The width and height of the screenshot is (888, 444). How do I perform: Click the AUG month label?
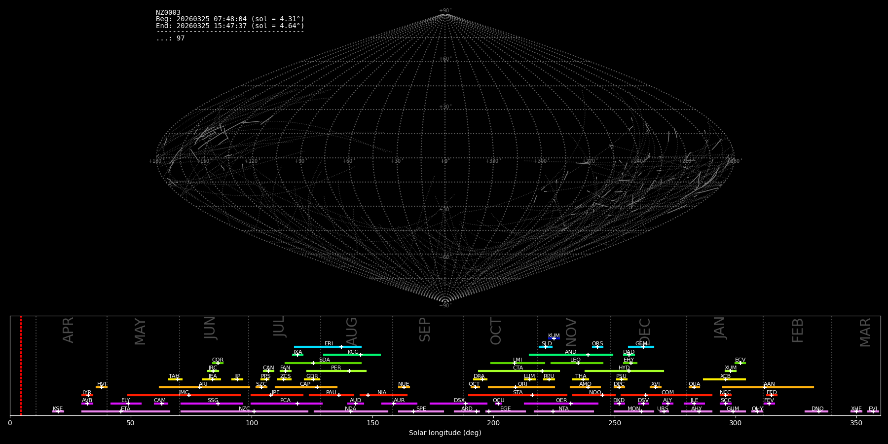coord(351,331)
